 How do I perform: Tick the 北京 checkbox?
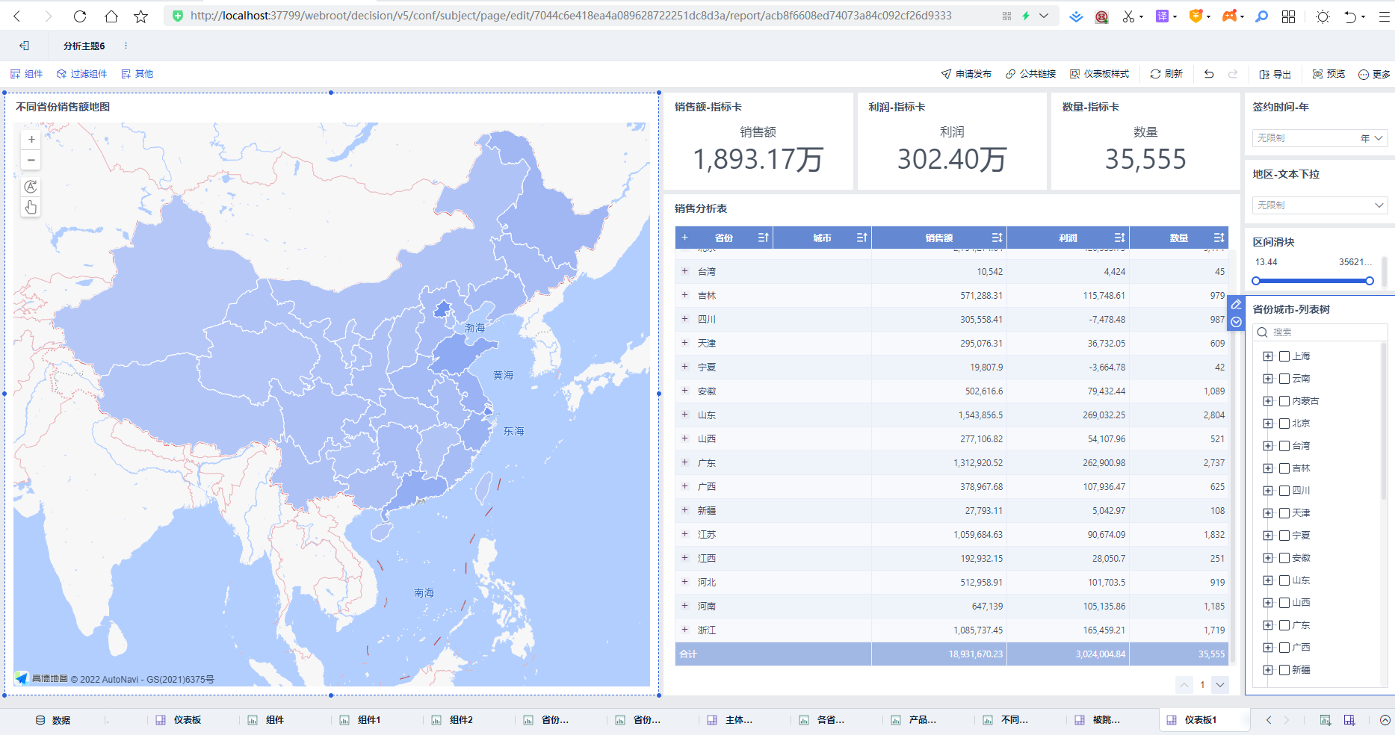tap(1284, 424)
